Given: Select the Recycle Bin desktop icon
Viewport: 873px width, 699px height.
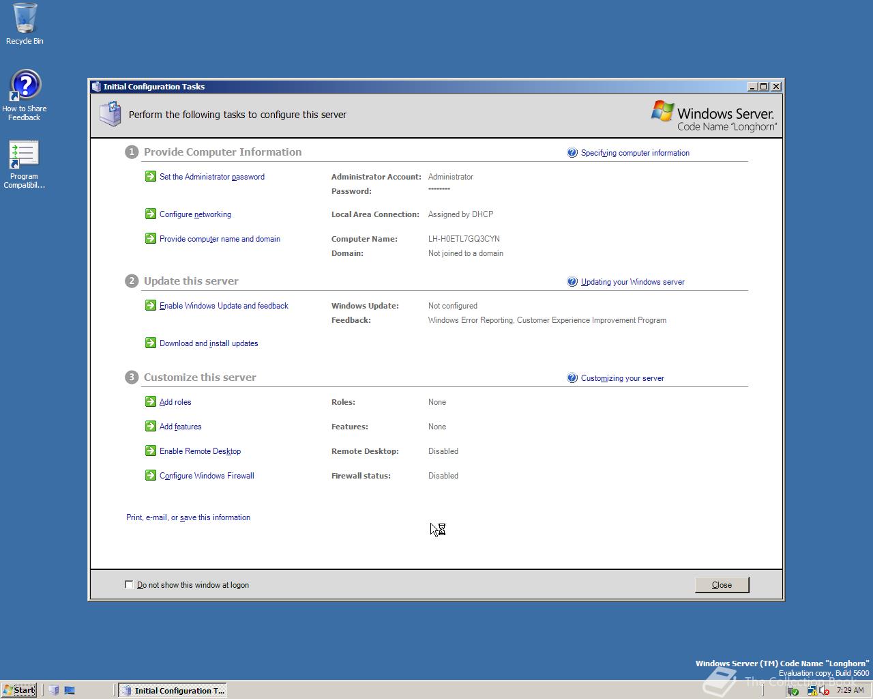Looking at the screenshot, I should (25, 24).
